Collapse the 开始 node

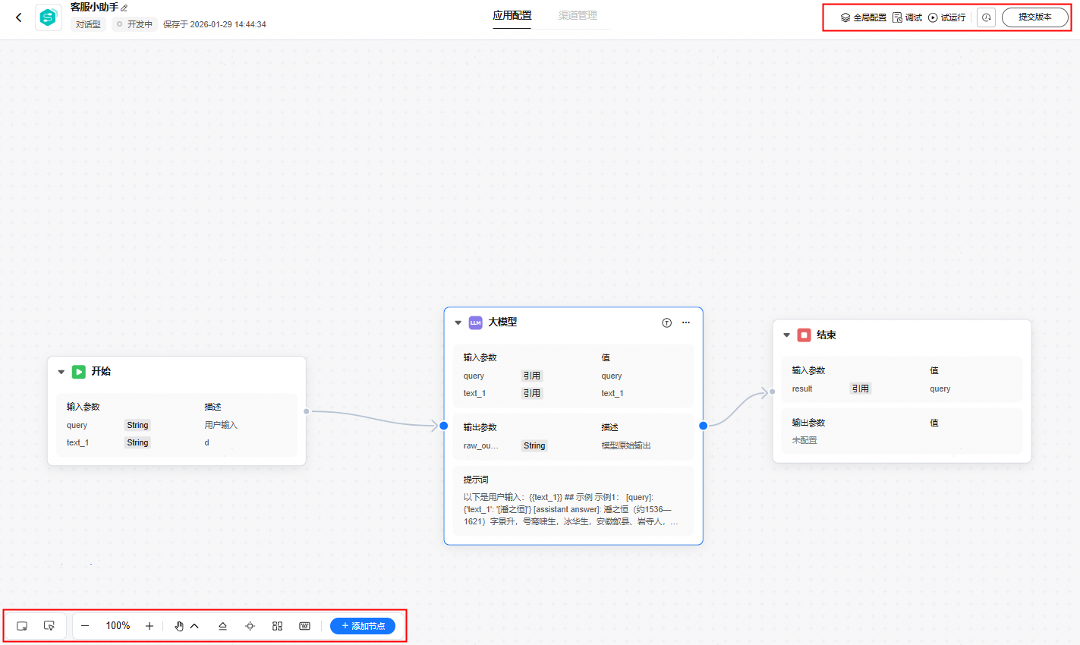[x=61, y=372]
